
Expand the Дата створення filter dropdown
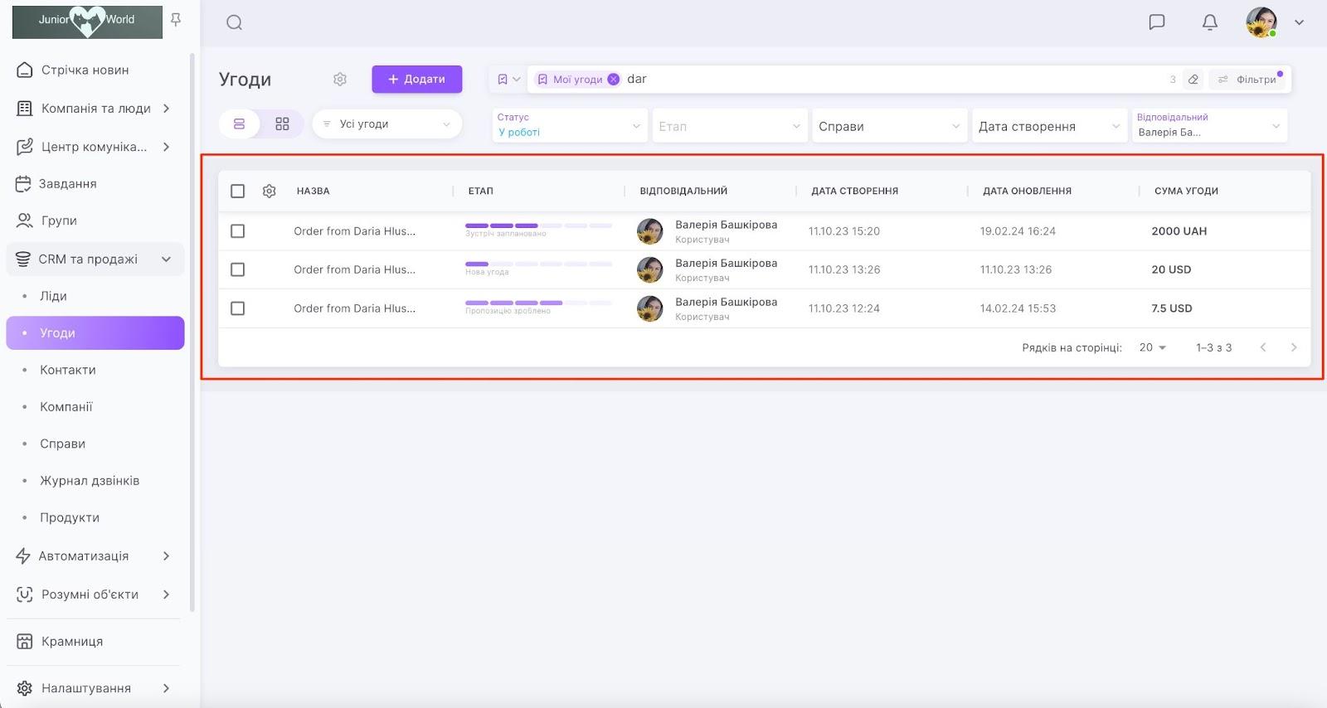1048,126
